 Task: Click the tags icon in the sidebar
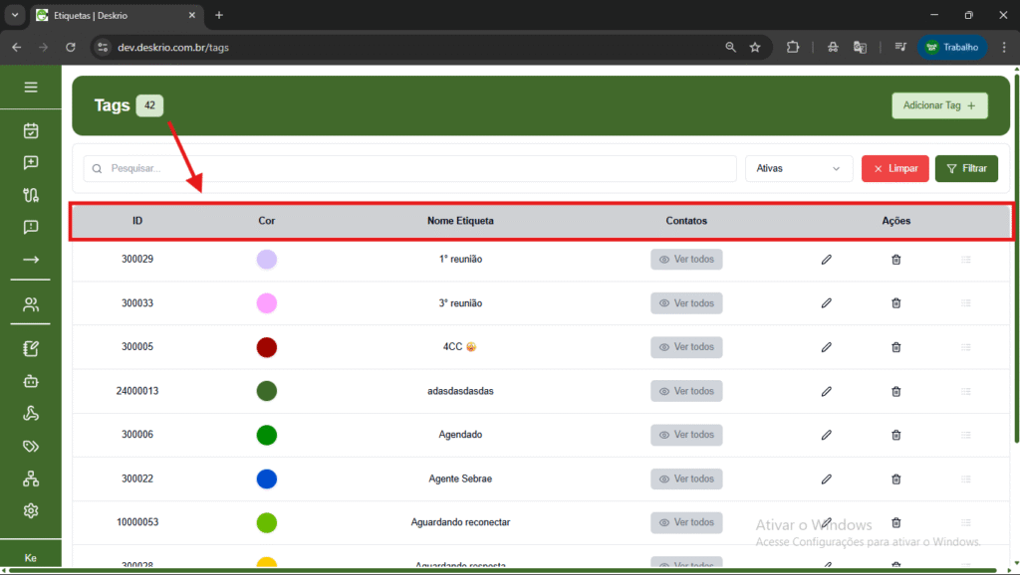pos(31,447)
